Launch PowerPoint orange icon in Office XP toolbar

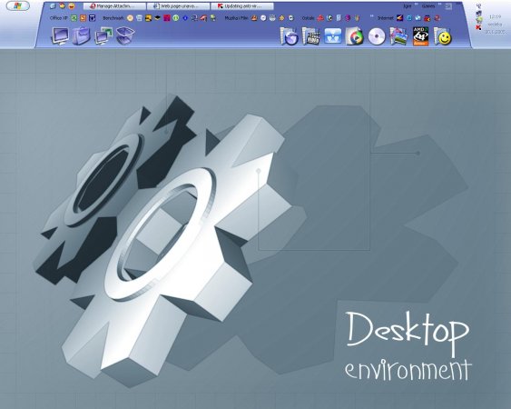84,18
